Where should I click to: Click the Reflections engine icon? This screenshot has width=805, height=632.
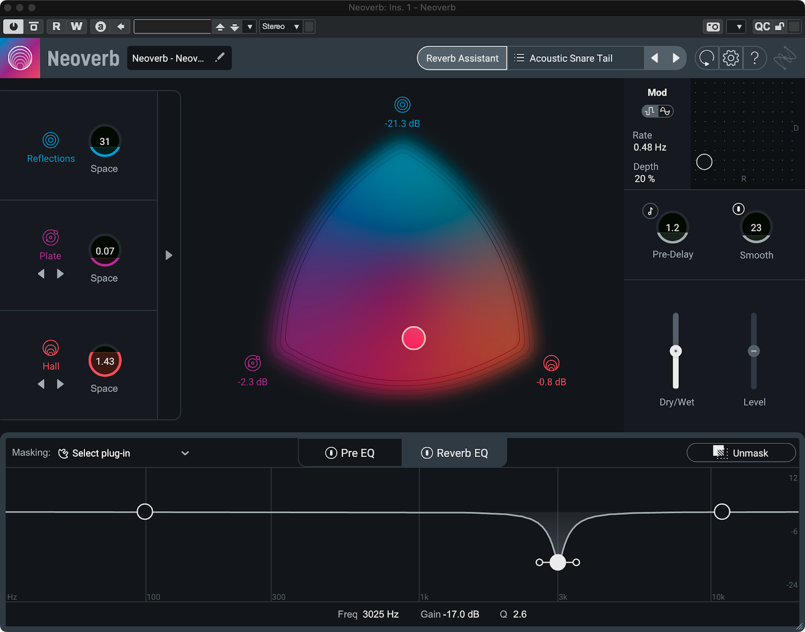(51, 140)
